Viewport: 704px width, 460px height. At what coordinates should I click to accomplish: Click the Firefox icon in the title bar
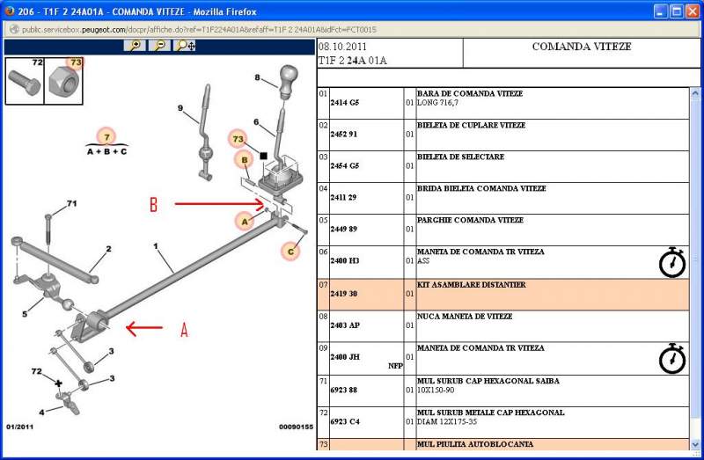(x=10, y=11)
